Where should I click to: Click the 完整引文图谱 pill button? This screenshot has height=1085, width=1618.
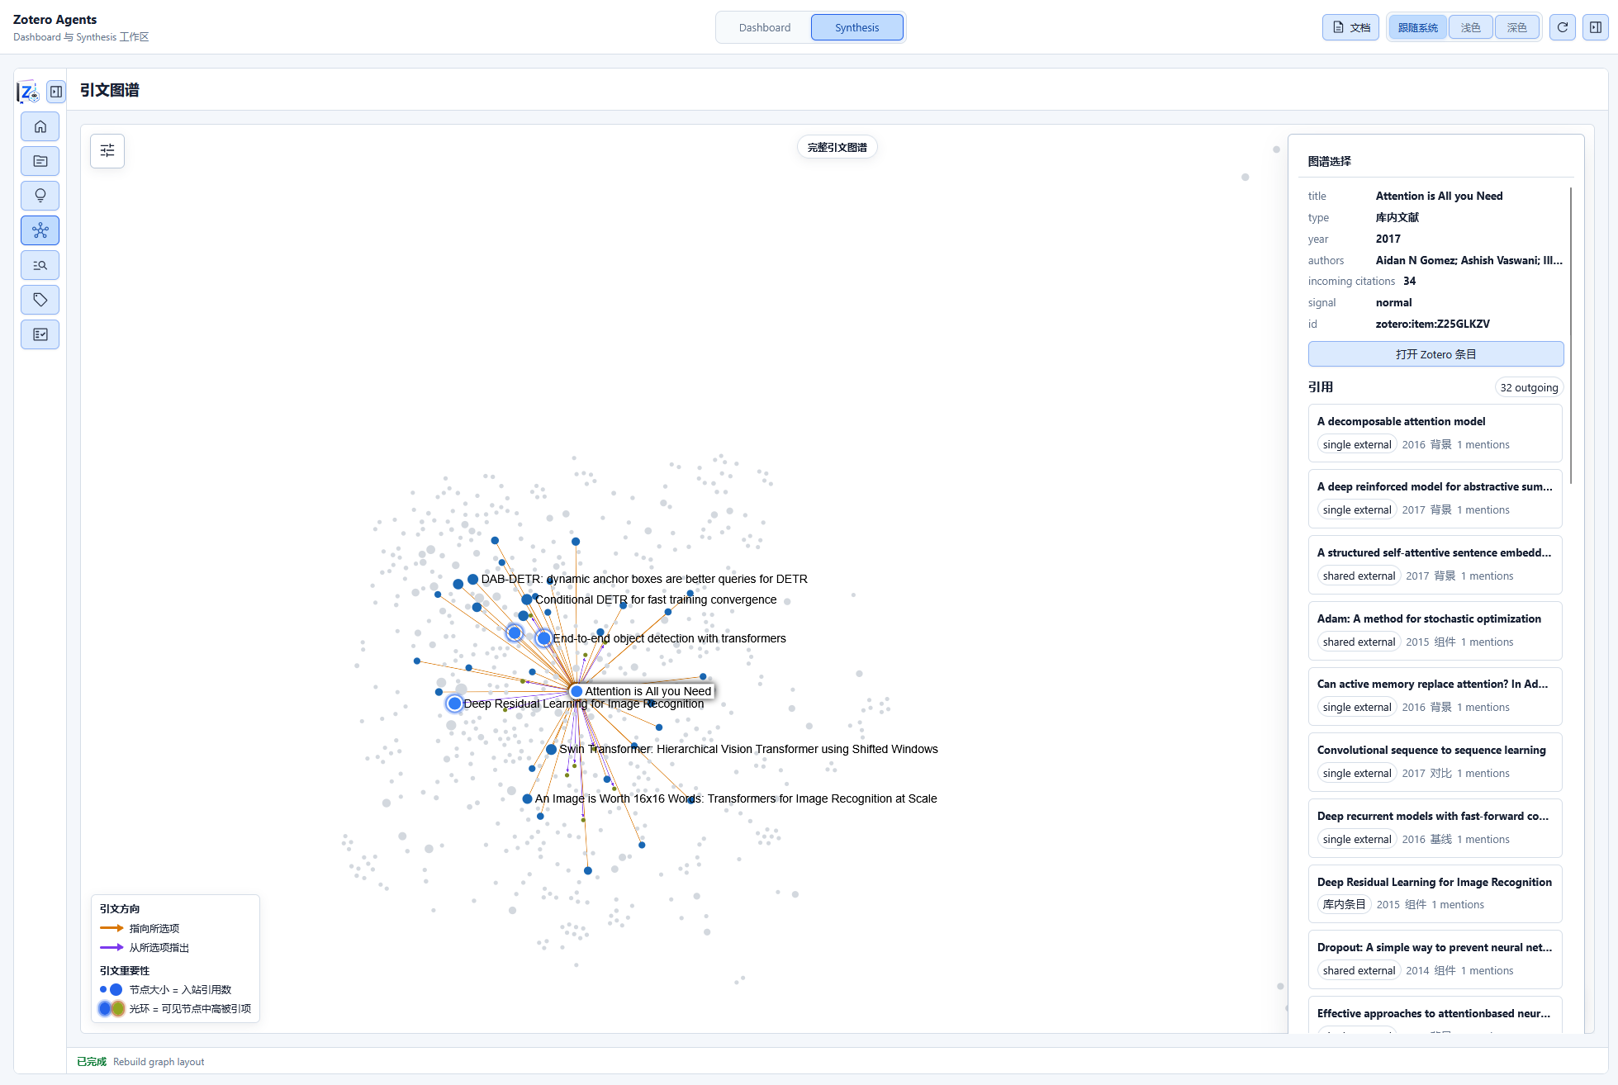click(x=837, y=147)
